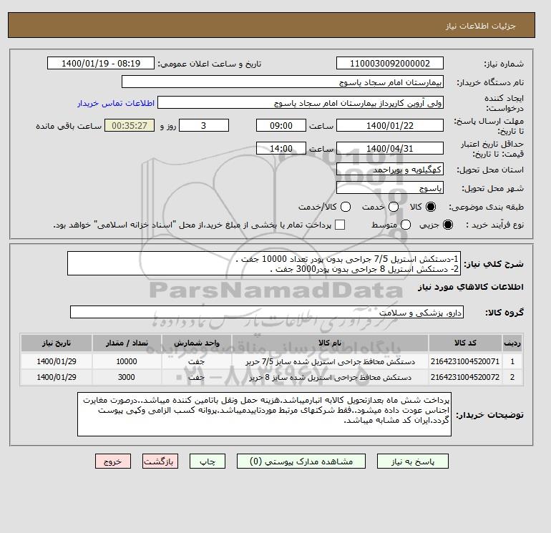
Task: Click the need date in row 1
Action: click(57, 361)
